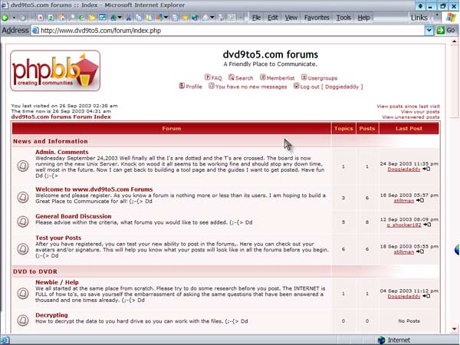
Task: Open 'Welcome to www.dvd9to5.com Forums' forum
Action: [x=94, y=189]
